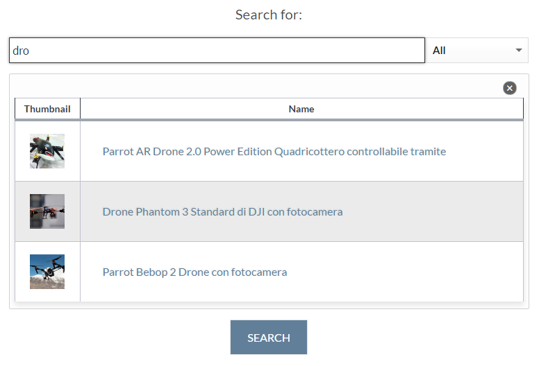Expand the All category dropdown

(476, 51)
